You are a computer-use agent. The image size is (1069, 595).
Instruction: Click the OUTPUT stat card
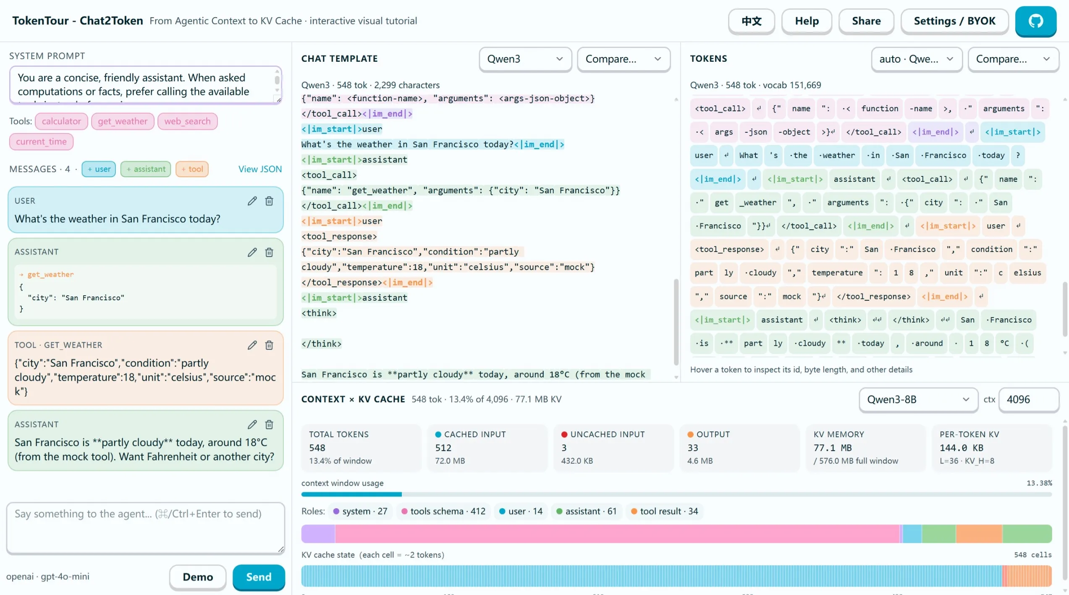click(739, 448)
